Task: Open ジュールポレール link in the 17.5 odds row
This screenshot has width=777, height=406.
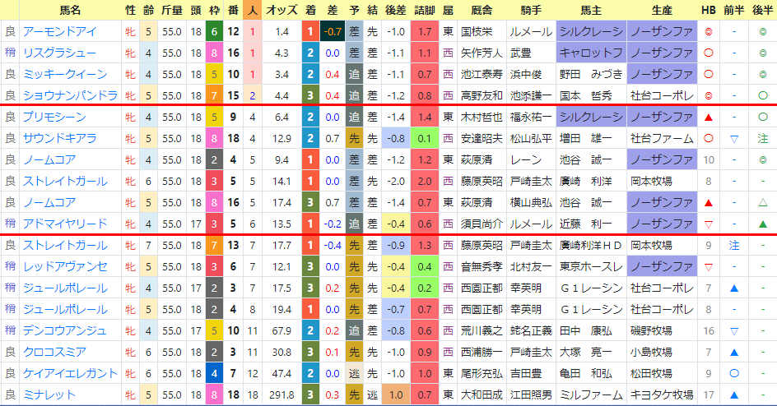Action: (65, 288)
